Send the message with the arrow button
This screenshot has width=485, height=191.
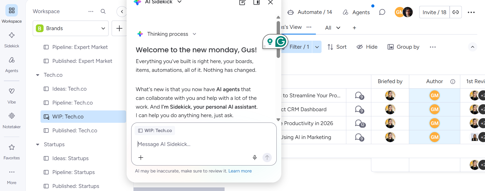point(267,157)
